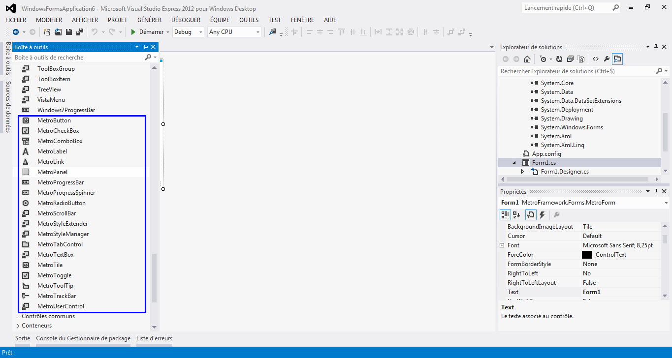Viewport: 672px width, 358px height.
Task: Pin the Explorateur de solutions panel
Action: (x=656, y=47)
